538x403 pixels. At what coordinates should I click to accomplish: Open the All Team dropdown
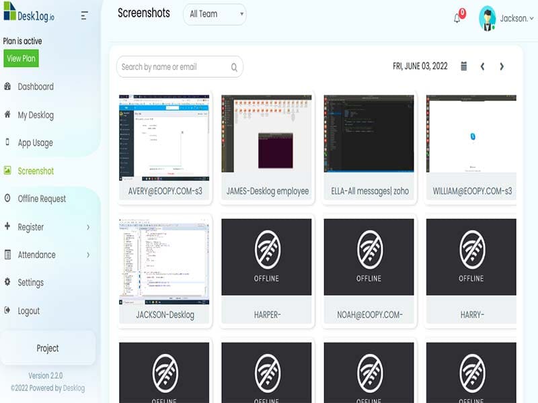(215, 14)
